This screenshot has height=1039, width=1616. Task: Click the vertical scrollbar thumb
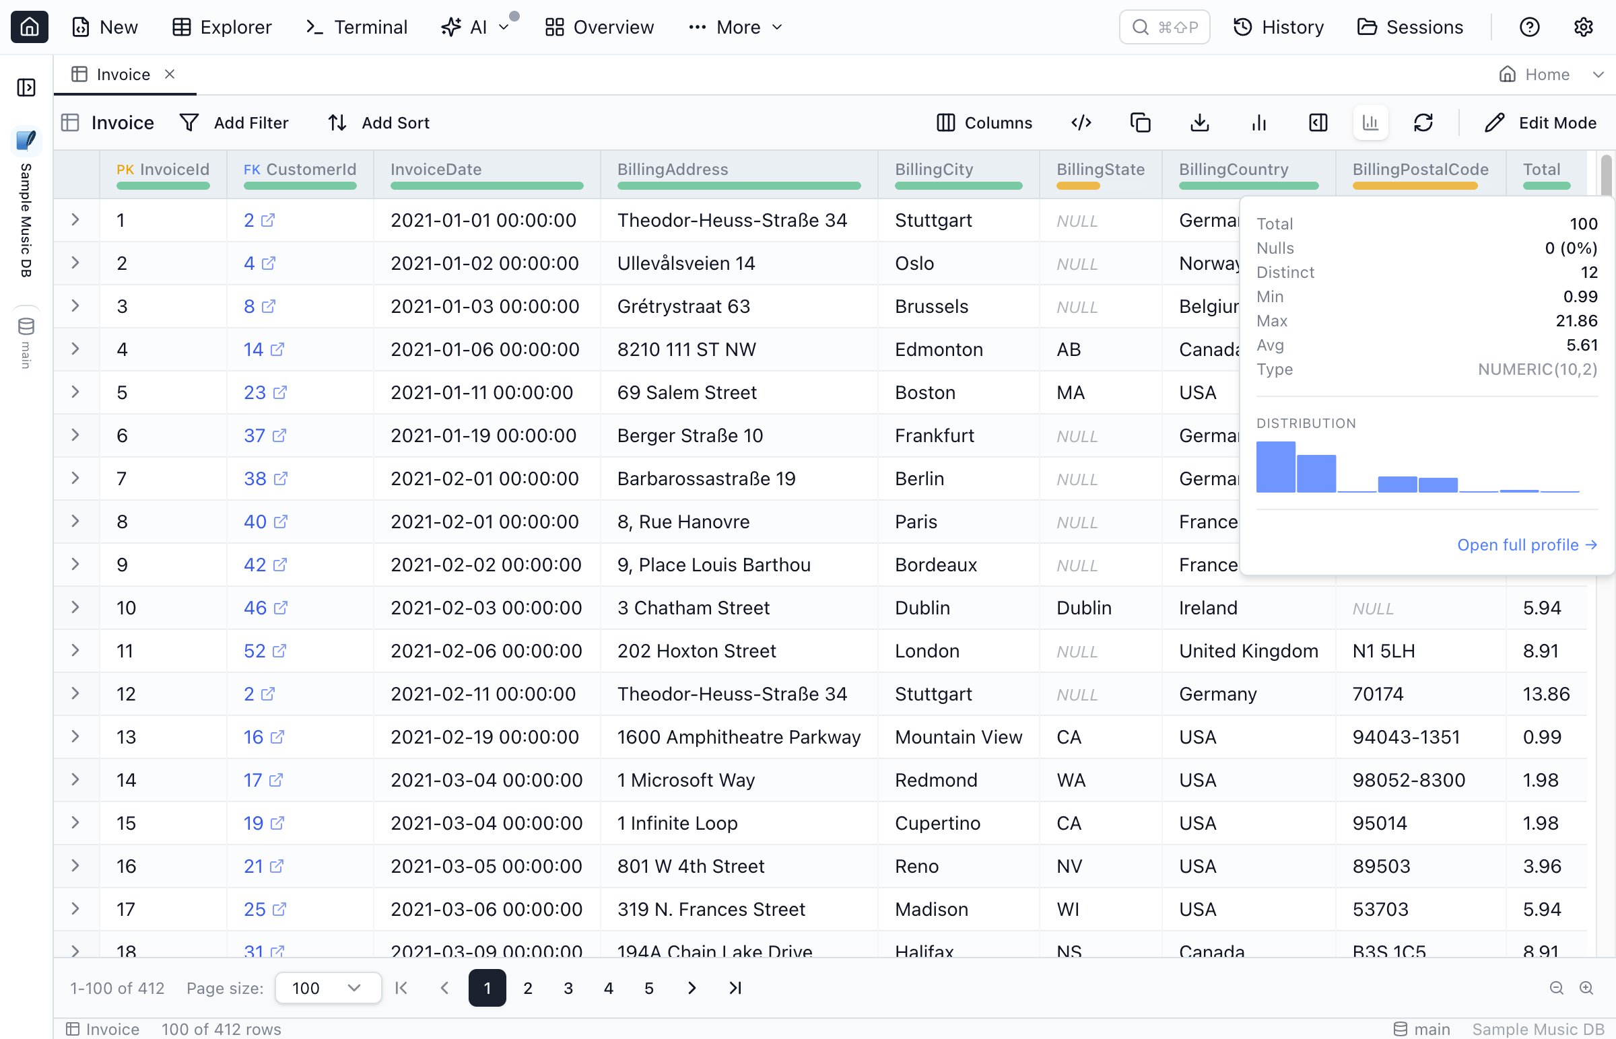(x=1606, y=177)
